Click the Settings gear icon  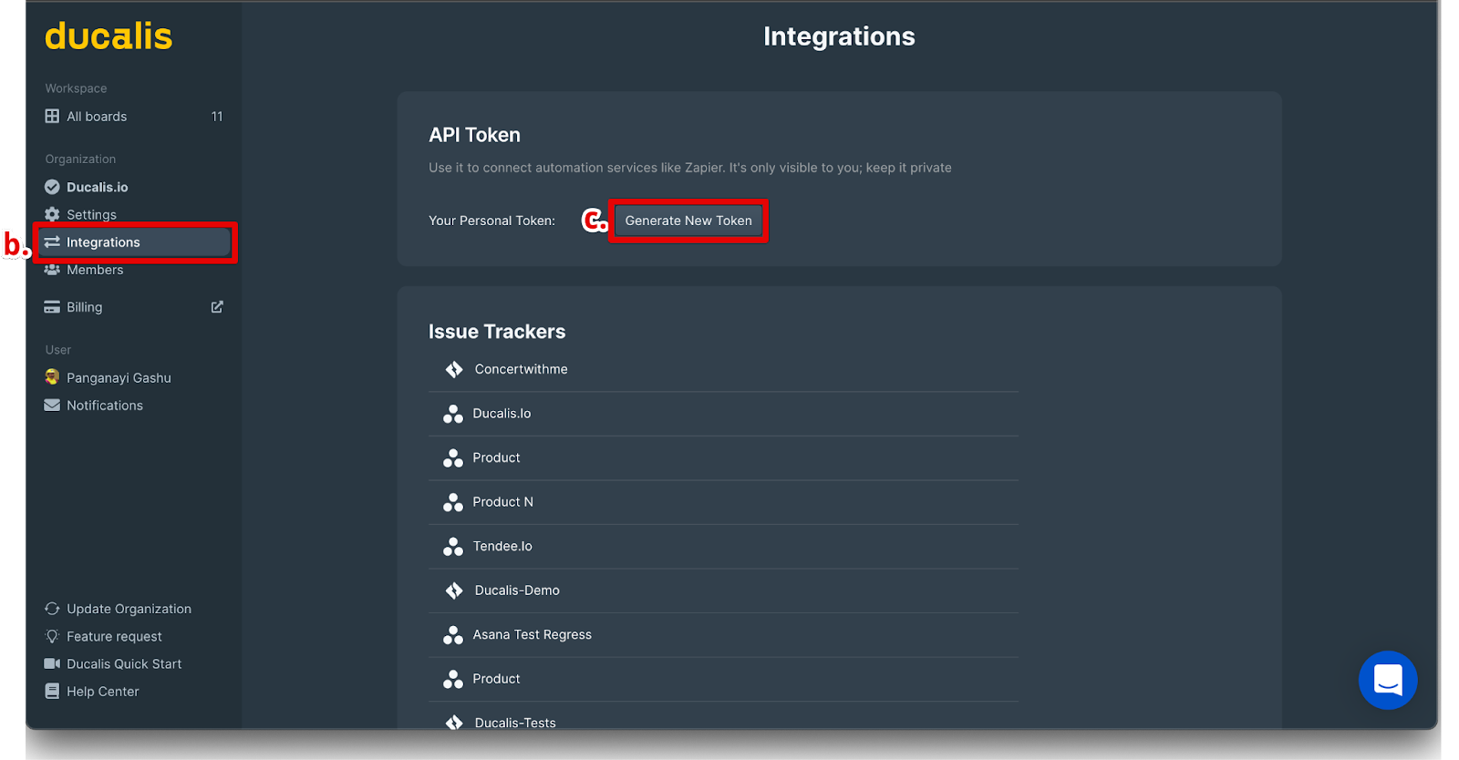point(52,214)
